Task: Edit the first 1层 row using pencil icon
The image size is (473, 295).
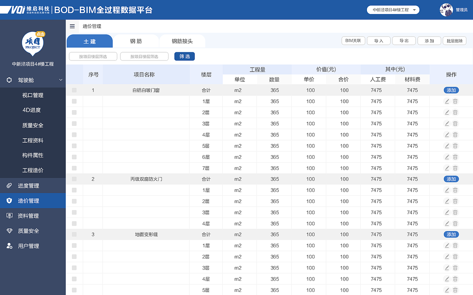Action: 447,101
